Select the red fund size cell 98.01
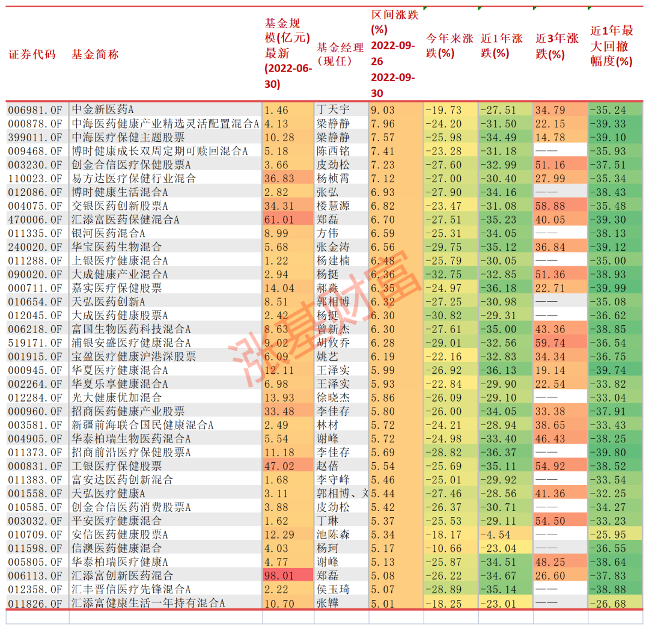The width and height of the screenshot is (649, 630). [279, 575]
